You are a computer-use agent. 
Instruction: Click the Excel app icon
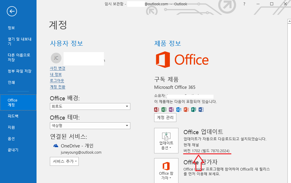tap(164, 110)
